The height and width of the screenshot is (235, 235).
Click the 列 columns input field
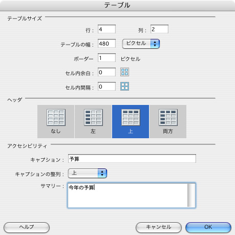pos(159,29)
